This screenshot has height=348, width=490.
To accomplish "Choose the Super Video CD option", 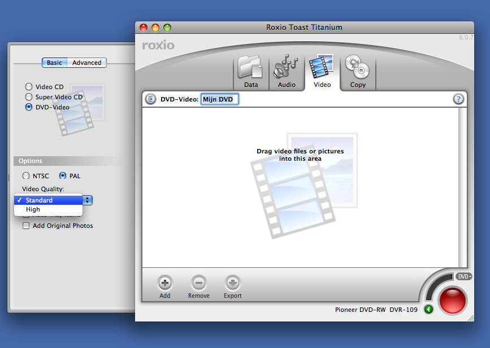I will 29,97.
